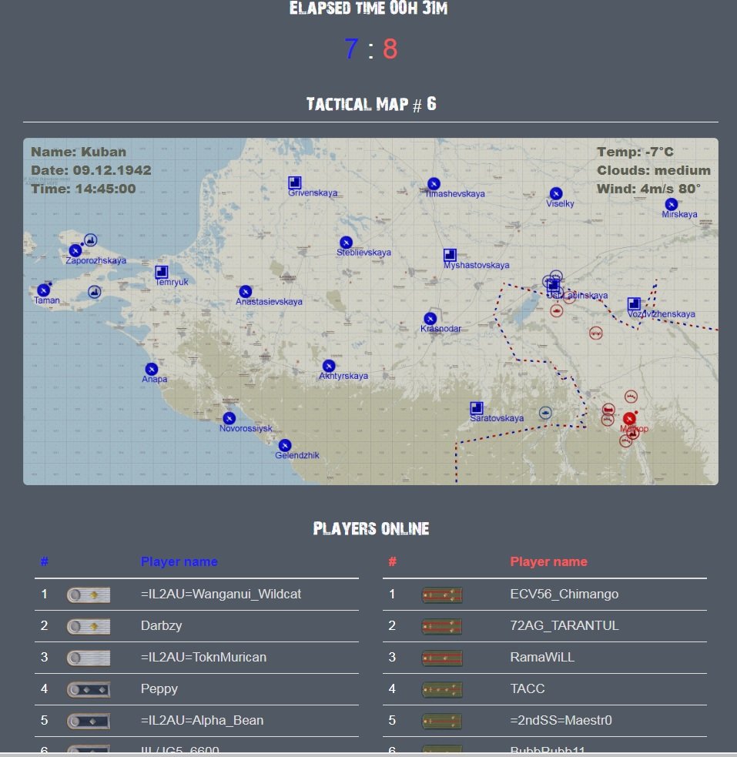
Task: Click the "Wind: 4m/s 80°" weather label
Action: (648, 189)
